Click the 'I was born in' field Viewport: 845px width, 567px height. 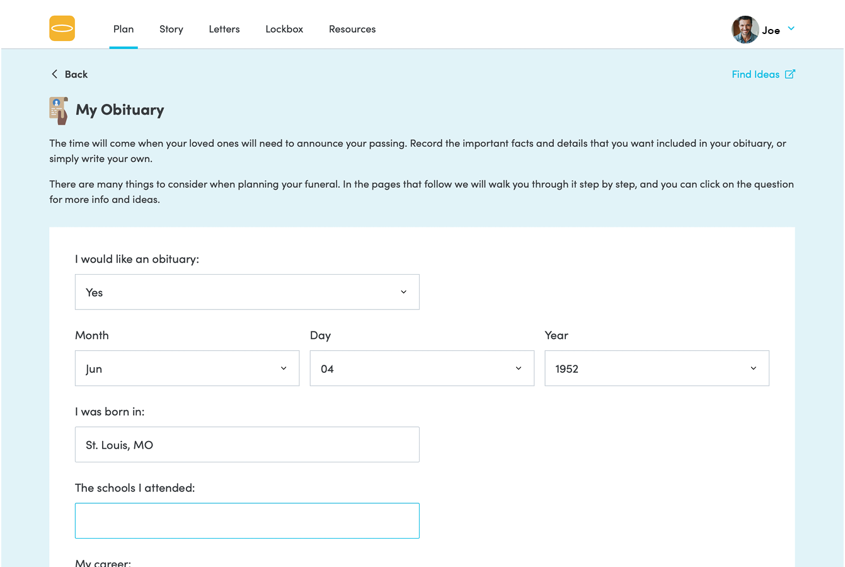pos(247,444)
